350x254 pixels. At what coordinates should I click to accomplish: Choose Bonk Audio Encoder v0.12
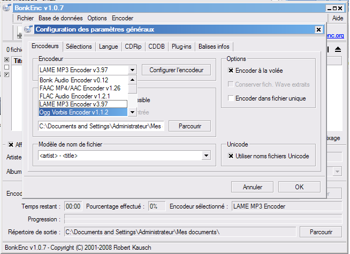tap(83, 80)
